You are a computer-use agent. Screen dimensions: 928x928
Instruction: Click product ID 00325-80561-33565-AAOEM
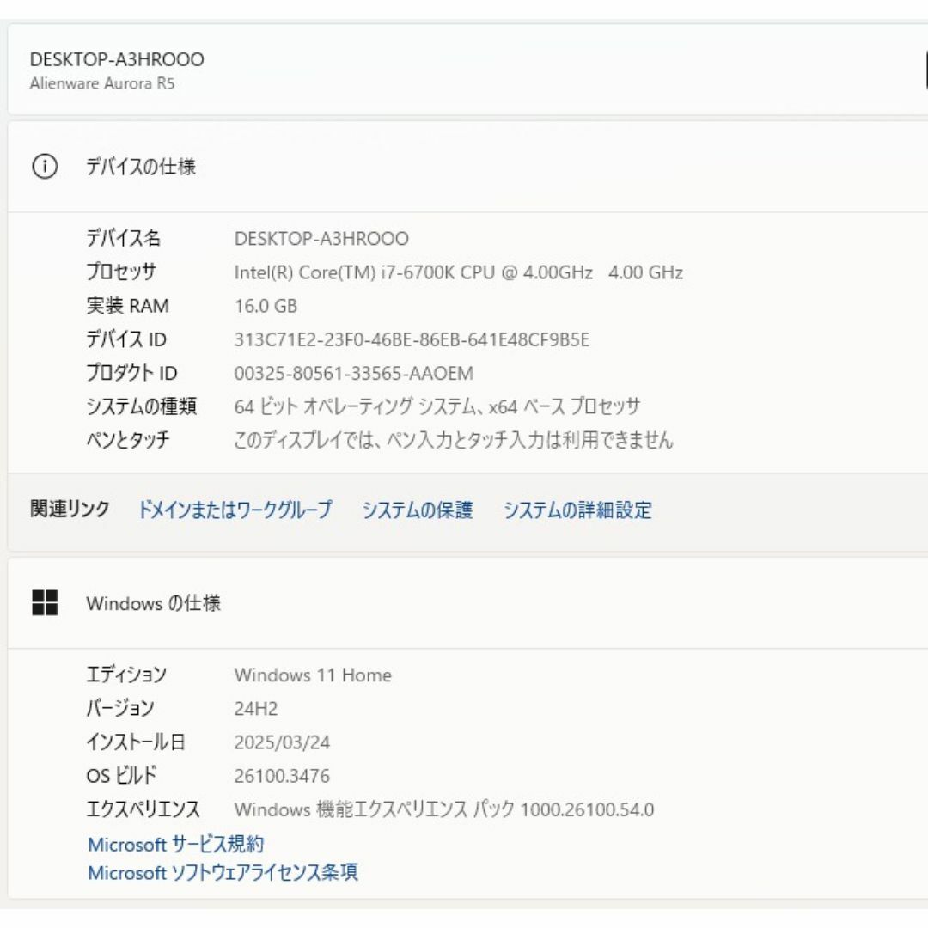click(354, 374)
